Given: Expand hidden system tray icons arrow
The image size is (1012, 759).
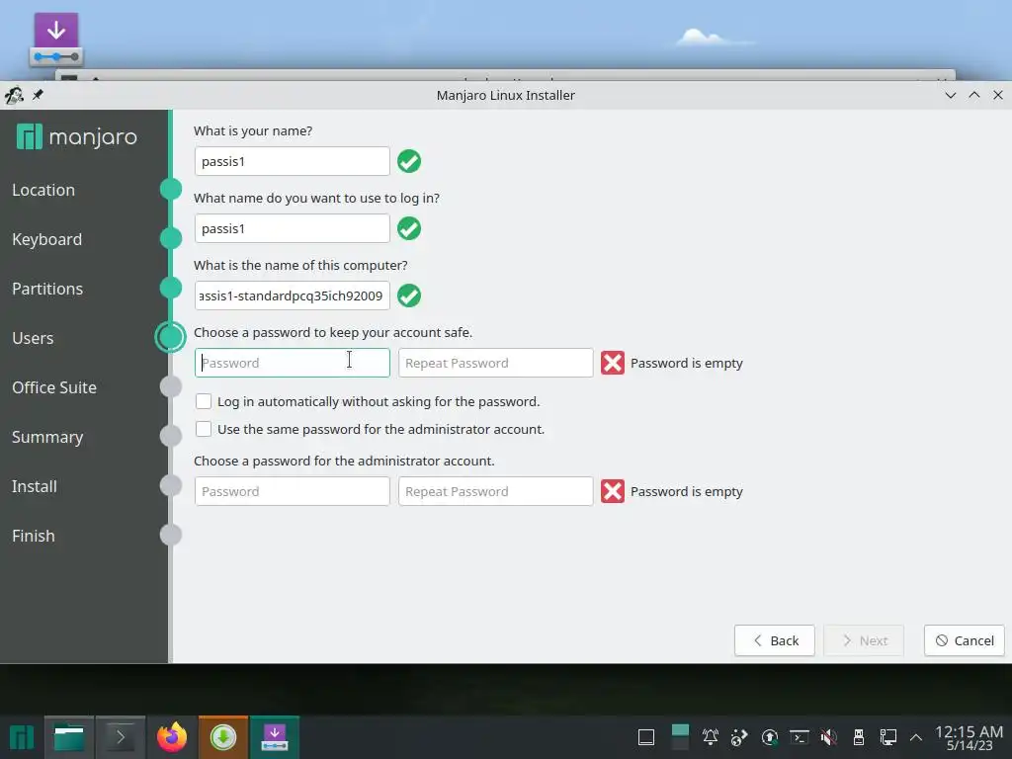Looking at the screenshot, I should pos(916,737).
